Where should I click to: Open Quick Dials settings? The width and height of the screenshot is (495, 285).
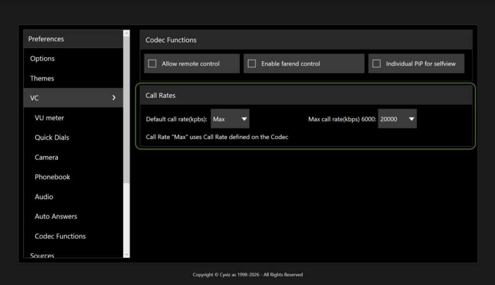[52, 137]
